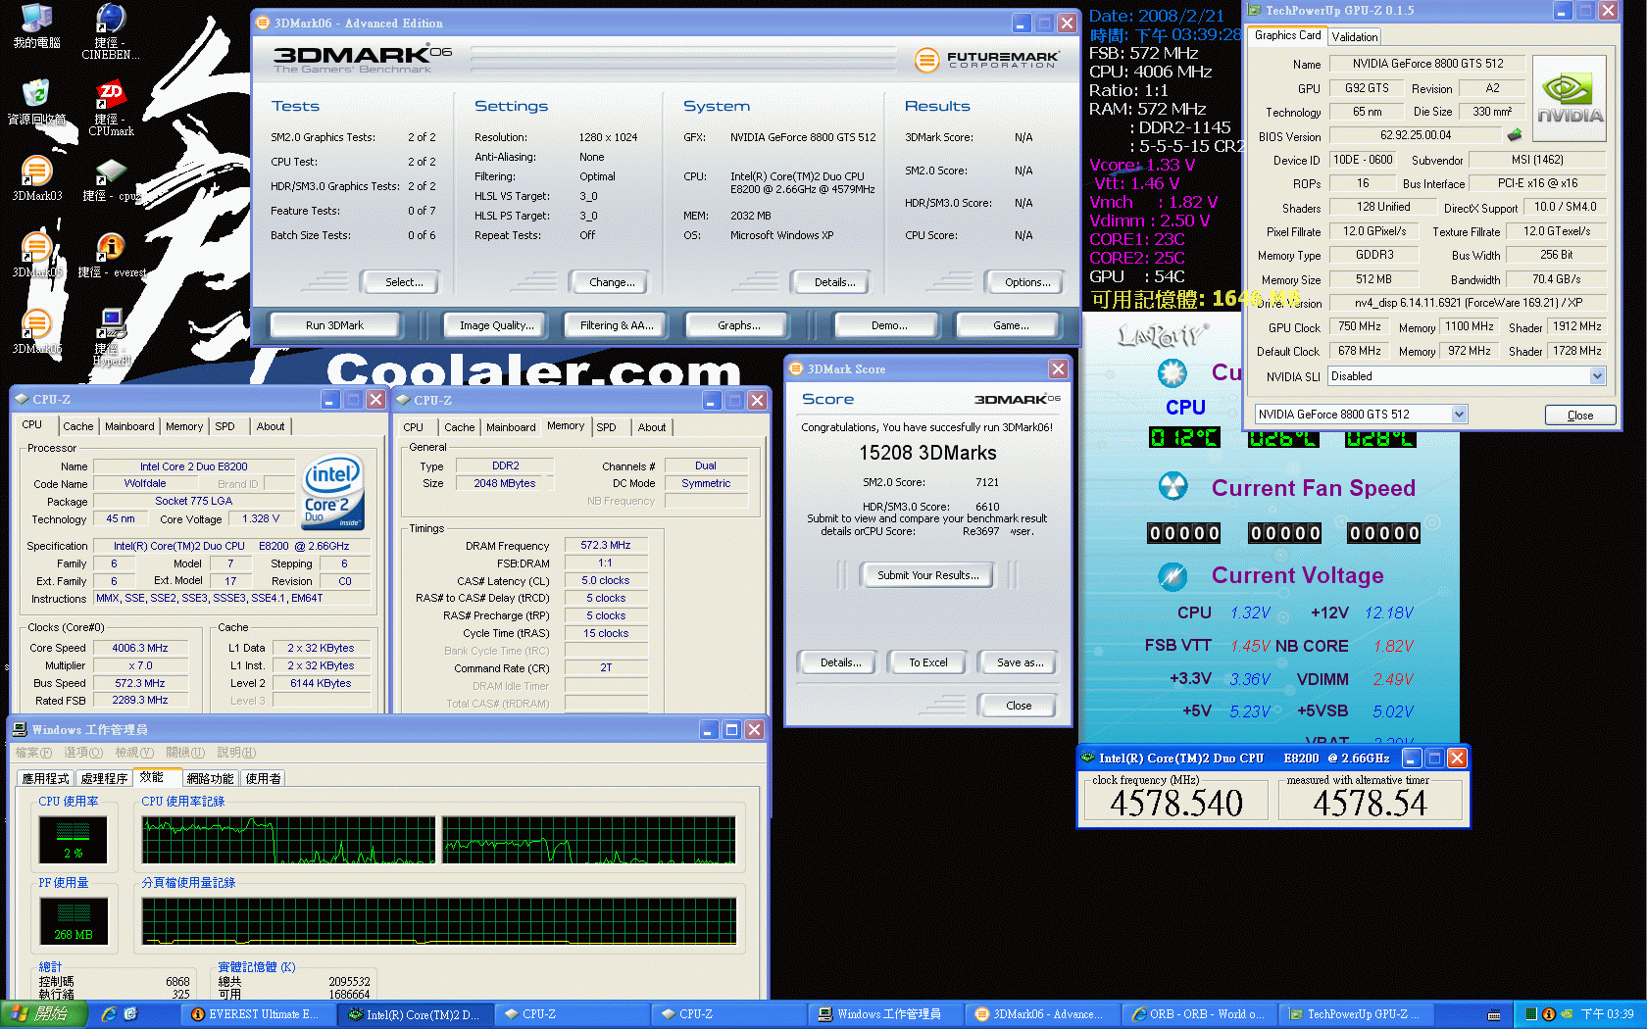1647x1029 pixels.
Task: Open the Windows Start (開始) button
Action: (44, 1014)
